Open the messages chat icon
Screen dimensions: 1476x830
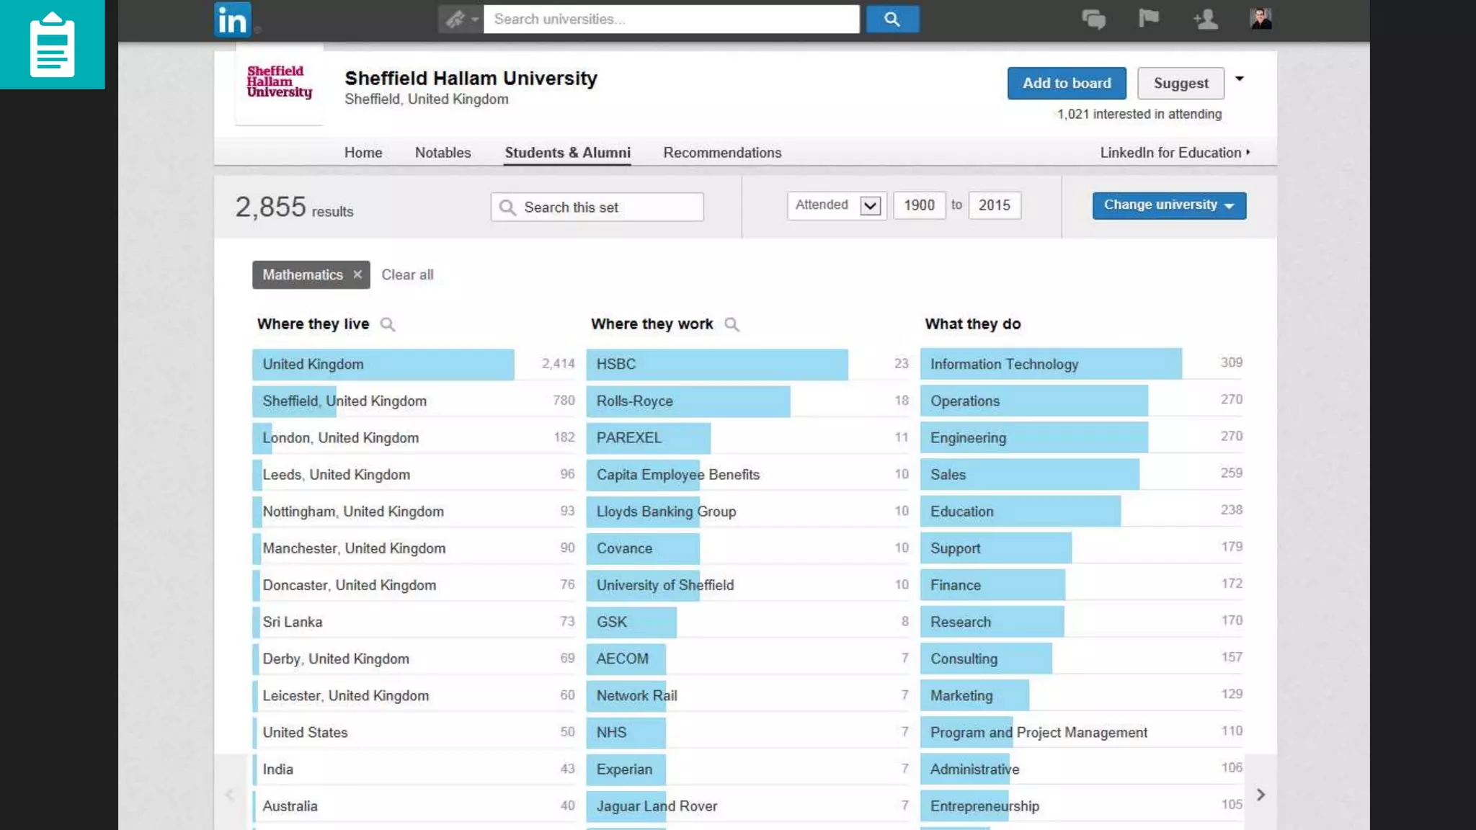click(x=1093, y=19)
